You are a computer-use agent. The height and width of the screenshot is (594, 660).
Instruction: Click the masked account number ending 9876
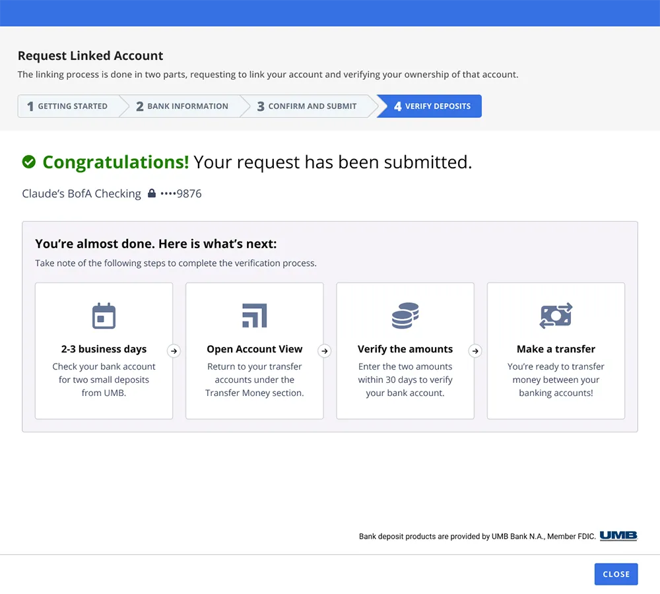[x=181, y=193]
